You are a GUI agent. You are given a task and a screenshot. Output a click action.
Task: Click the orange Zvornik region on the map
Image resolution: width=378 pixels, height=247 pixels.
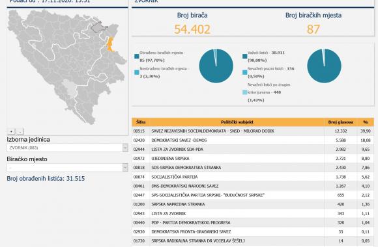(110, 44)
